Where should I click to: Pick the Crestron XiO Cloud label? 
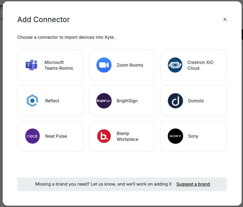click(200, 65)
